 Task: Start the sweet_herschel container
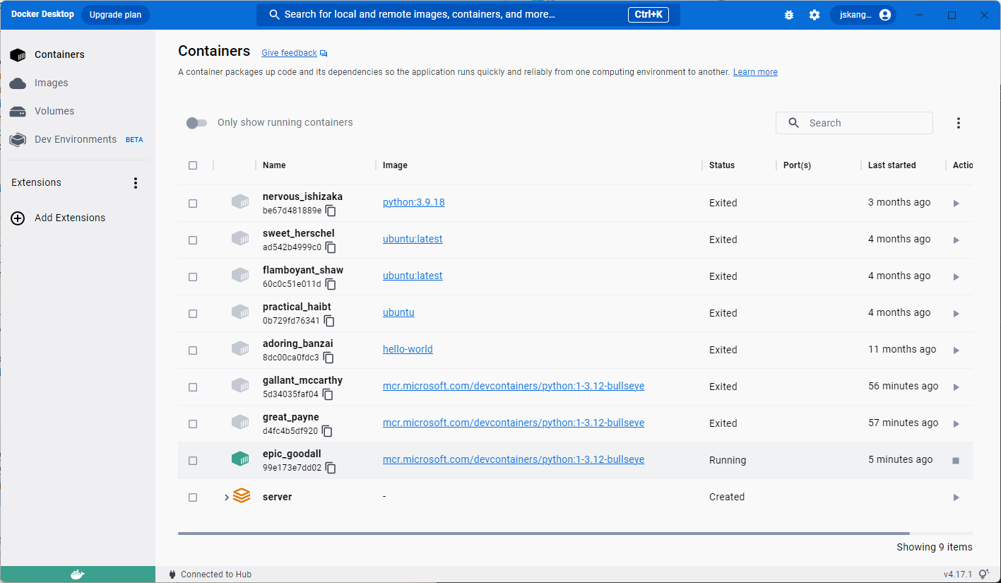pos(956,240)
